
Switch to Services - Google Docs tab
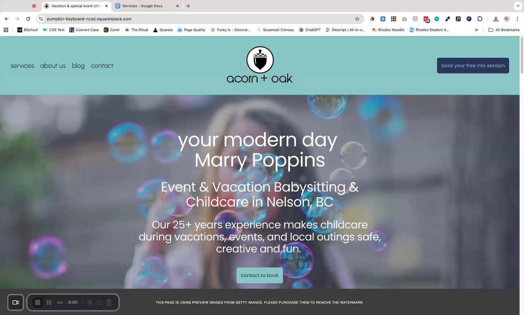point(147,6)
